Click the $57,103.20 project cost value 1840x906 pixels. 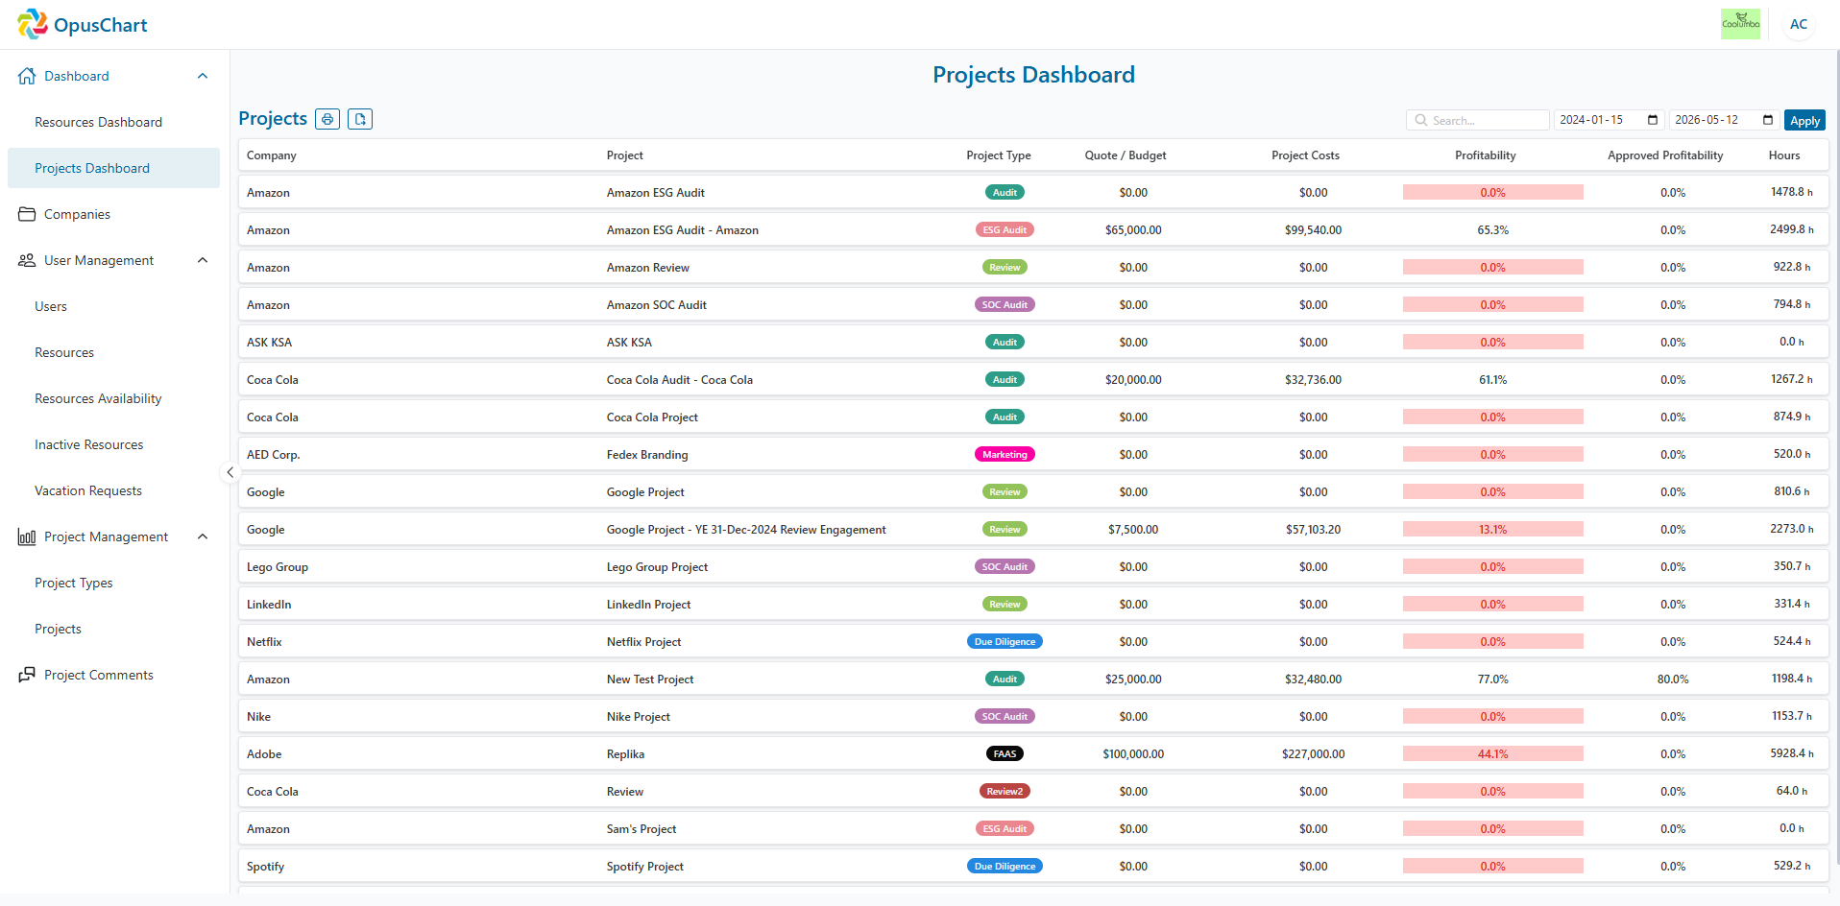click(1313, 530)
